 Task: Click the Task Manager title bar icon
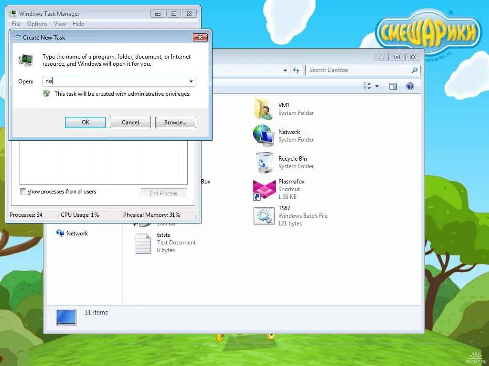tap(13, 13)
